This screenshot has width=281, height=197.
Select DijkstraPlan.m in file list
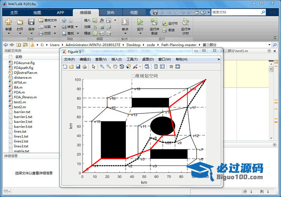pyautogui.click(x=26, y=73)
